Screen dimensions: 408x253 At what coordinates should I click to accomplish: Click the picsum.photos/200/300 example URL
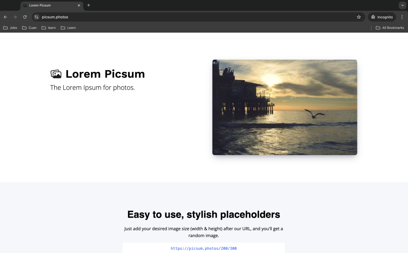(x=204, y=248)
